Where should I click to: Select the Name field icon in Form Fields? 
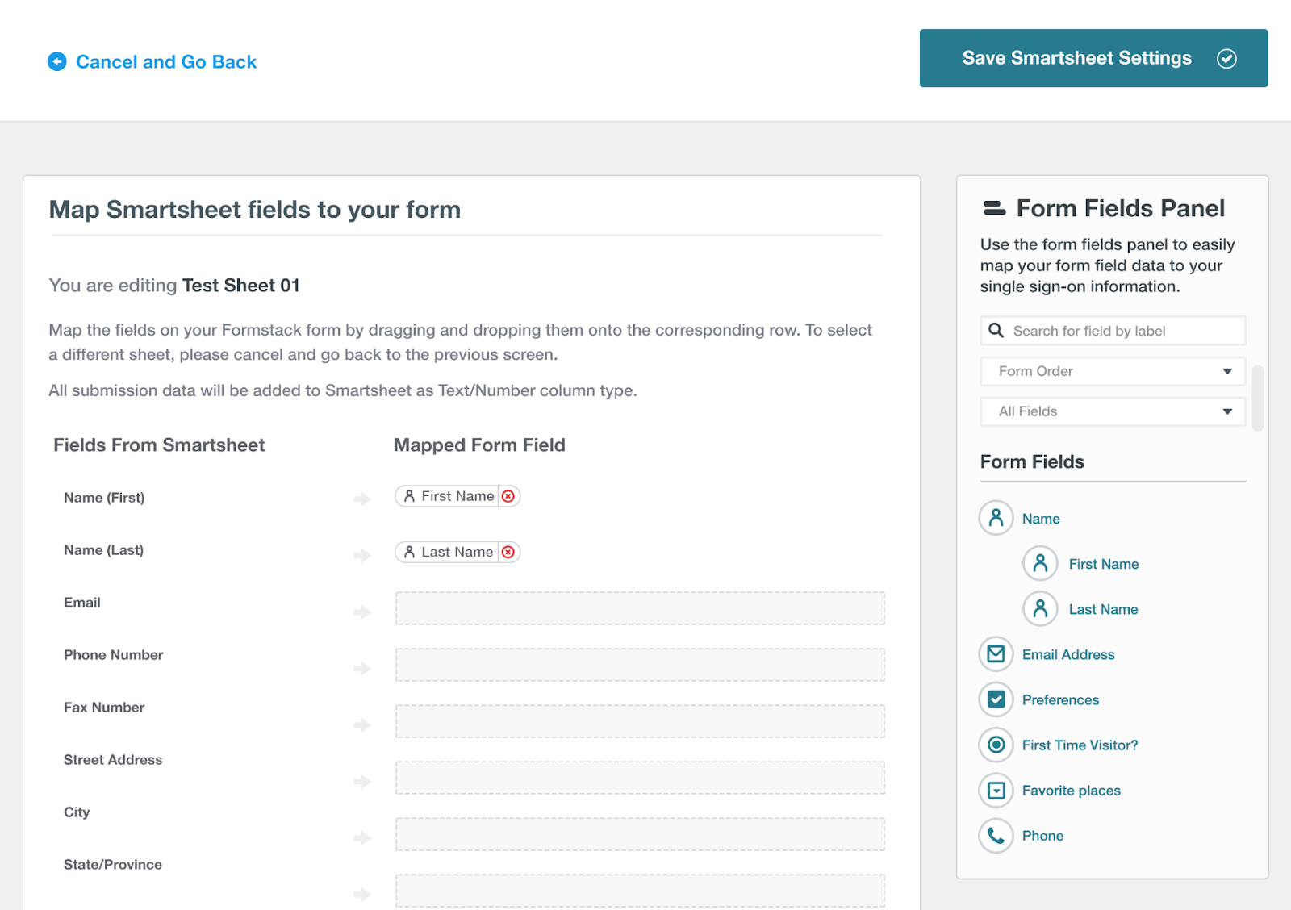click(996, 518)
